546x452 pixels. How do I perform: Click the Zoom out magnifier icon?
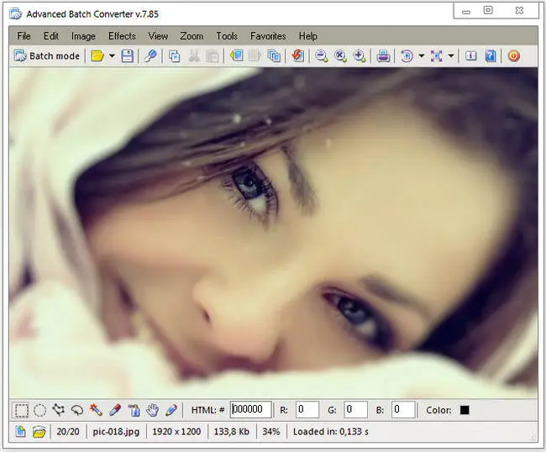coord(321,56)
